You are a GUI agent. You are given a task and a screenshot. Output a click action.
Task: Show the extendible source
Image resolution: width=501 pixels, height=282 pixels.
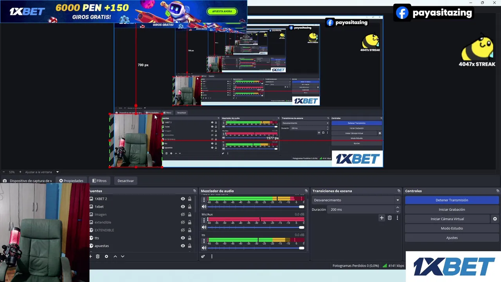(183, 222)
